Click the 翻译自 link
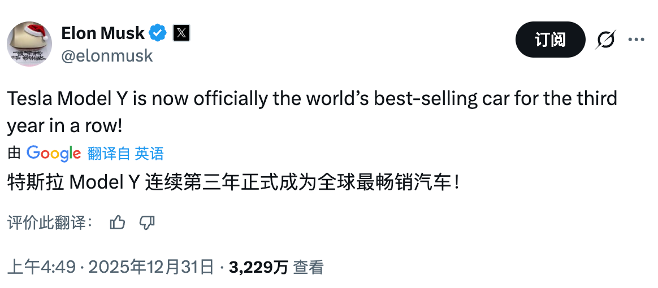The height and width of the screenshot is (288, 658). [x=109, y=153]
